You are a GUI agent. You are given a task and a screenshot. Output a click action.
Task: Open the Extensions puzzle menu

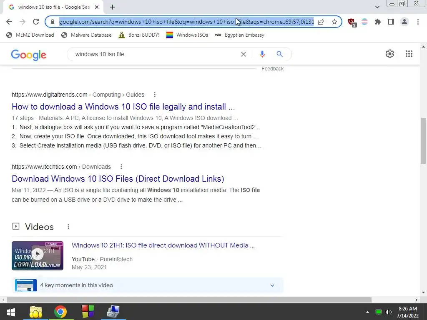[378, 22]
